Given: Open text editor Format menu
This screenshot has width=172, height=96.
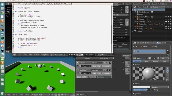Looking at the screenshot, I should [x=37, y=55].
